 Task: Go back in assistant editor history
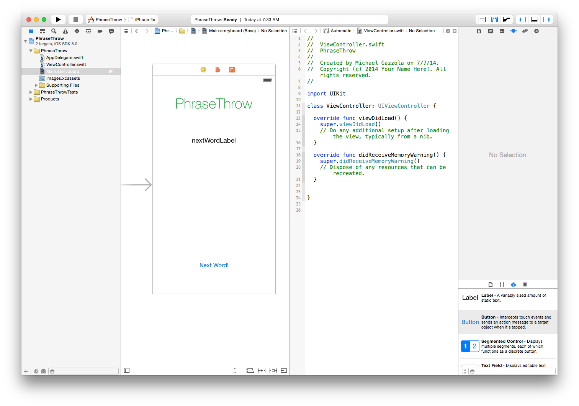point(305,31)
